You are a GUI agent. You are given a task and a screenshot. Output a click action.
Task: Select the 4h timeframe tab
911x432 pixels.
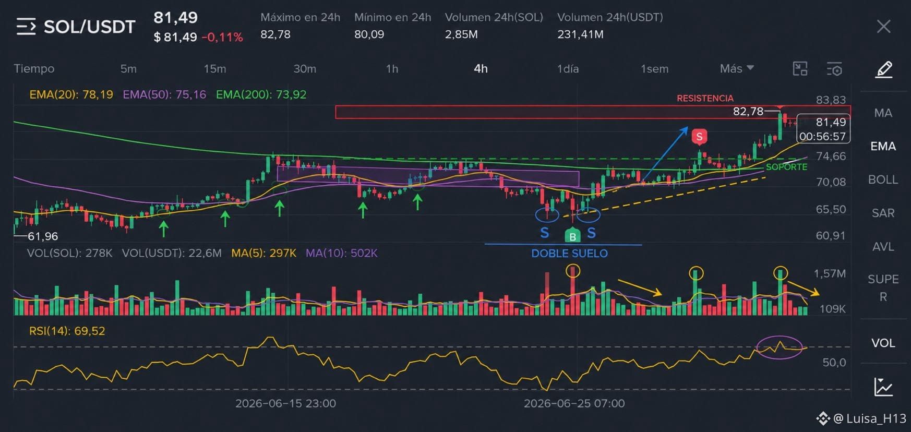(x=481, y=69)
